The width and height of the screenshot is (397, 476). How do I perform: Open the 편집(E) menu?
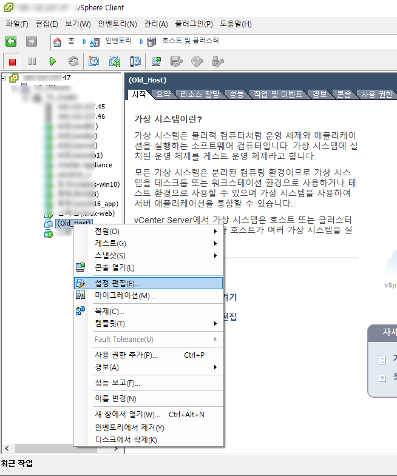pyautogui.click(x=47, y=24)
